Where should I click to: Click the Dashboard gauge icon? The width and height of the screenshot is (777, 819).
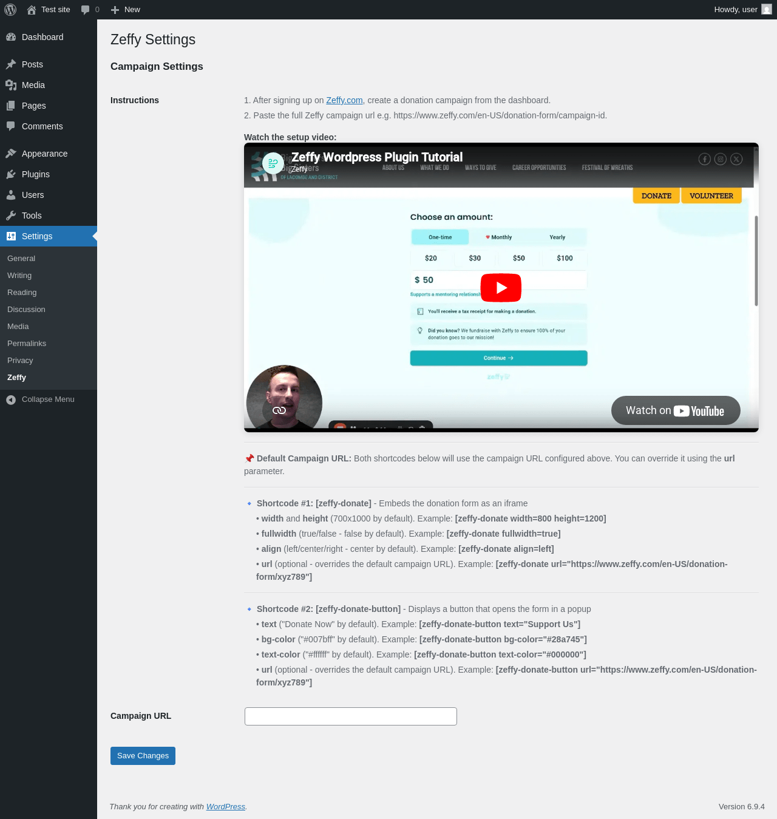point(11,37)
